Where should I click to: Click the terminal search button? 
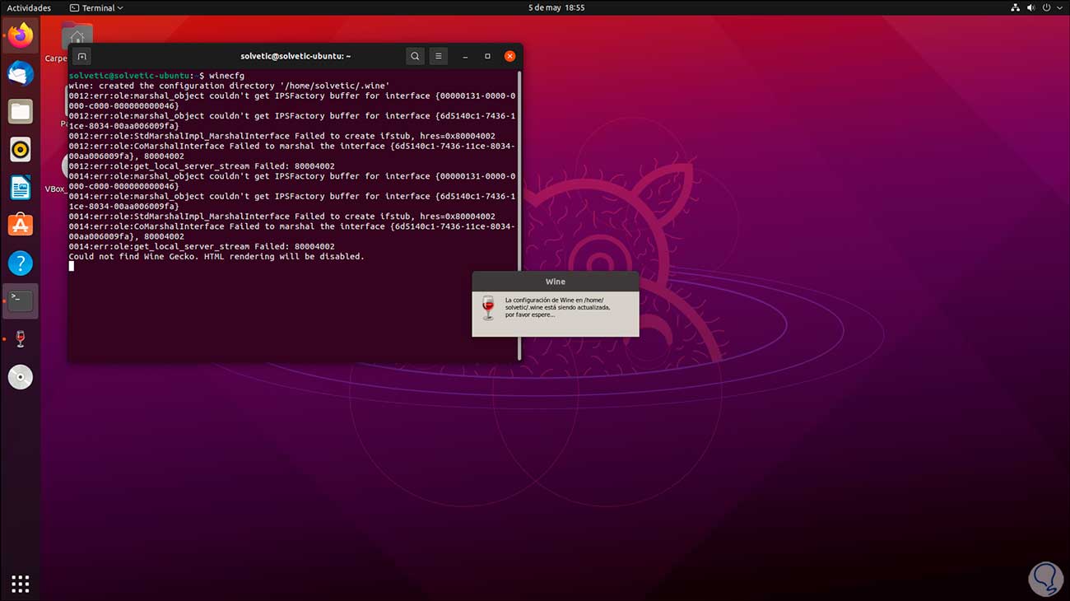click(415, 56)
